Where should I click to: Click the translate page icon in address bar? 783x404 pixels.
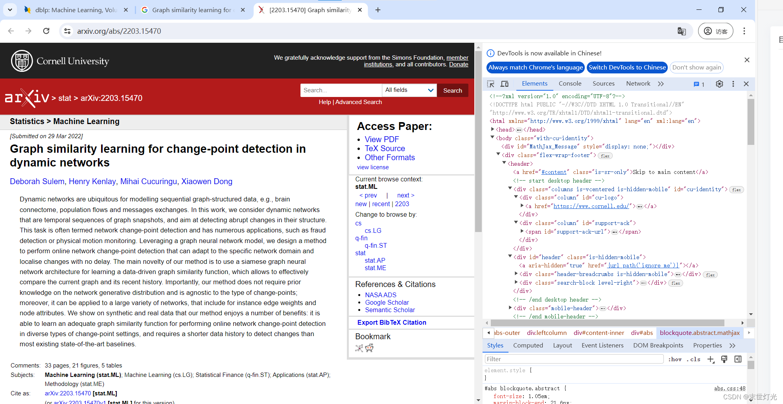pos(682,31)
